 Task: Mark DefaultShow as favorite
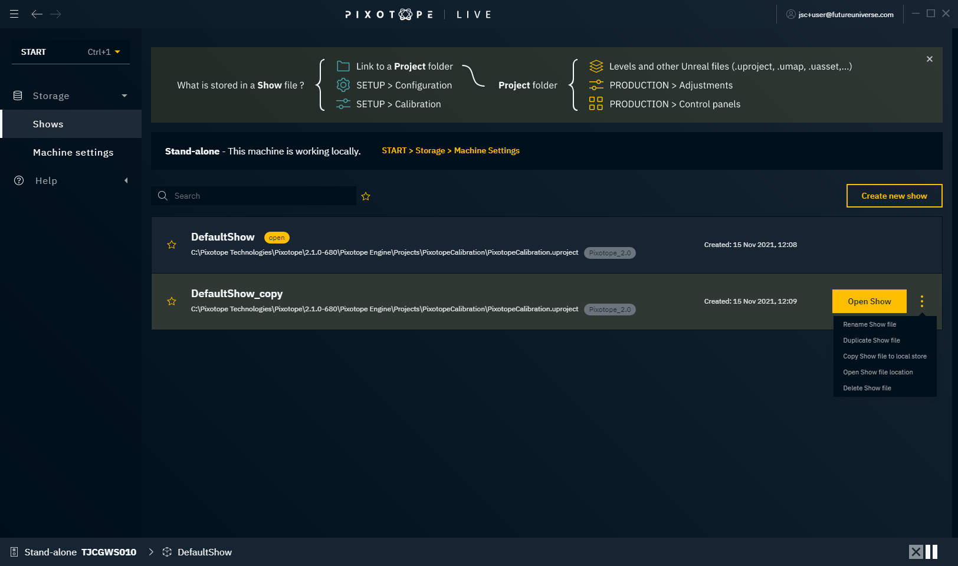[172, 245]
